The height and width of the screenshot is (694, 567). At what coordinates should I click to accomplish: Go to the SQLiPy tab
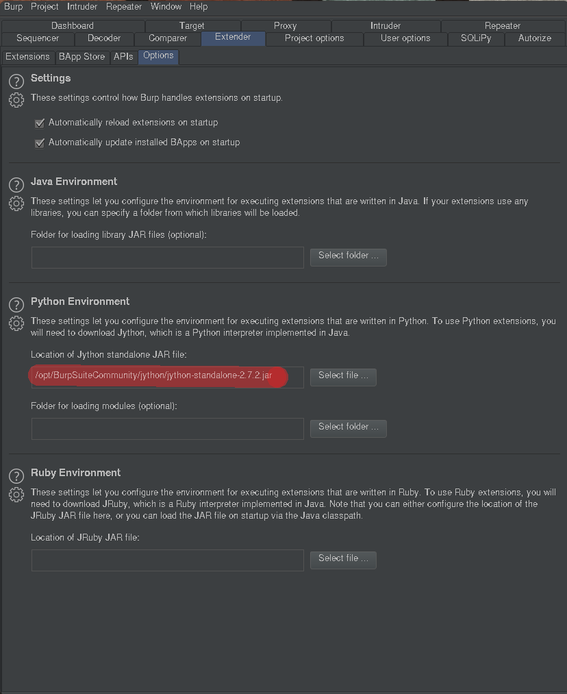click(475, 38)
